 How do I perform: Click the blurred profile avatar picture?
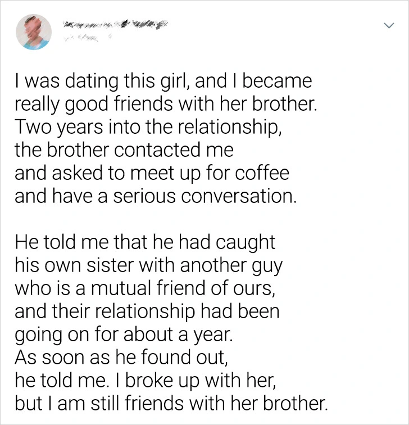click(34, 31)
